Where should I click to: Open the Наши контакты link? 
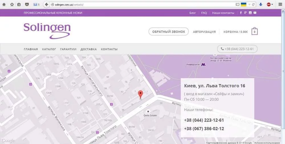(223, 13)
